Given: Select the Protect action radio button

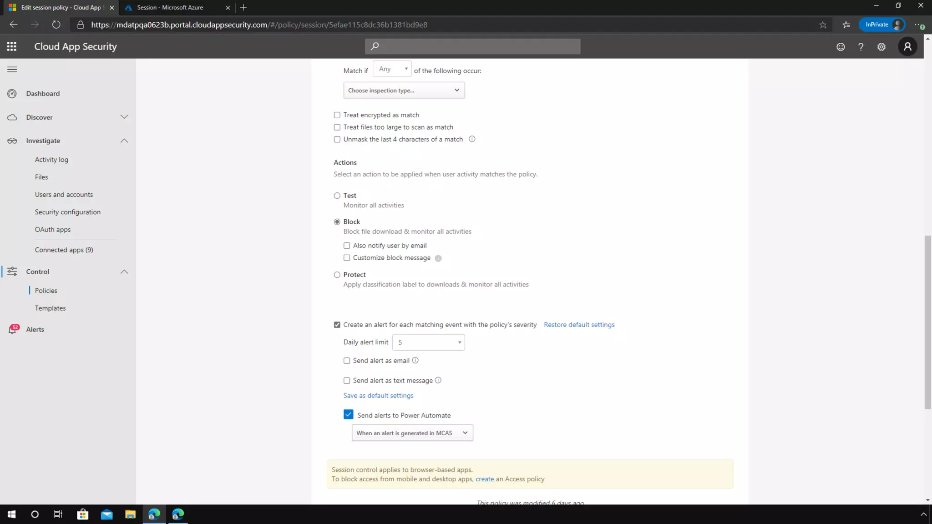Looking at the screenshot, I should pos(337,275).
